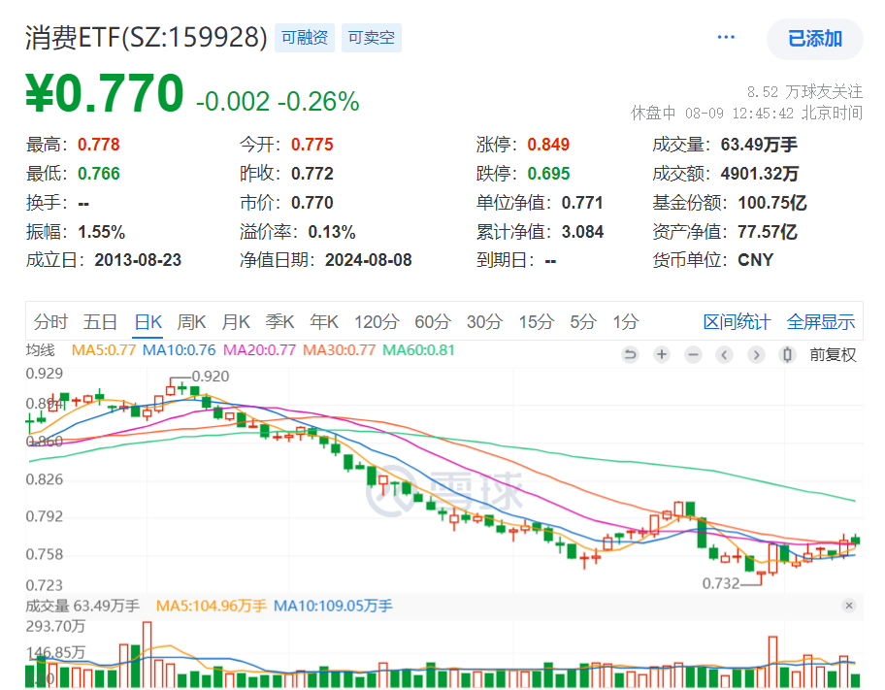Switch to 全屏显示 fullscreen view
The image size is (885, 690).
coord(821,322)
